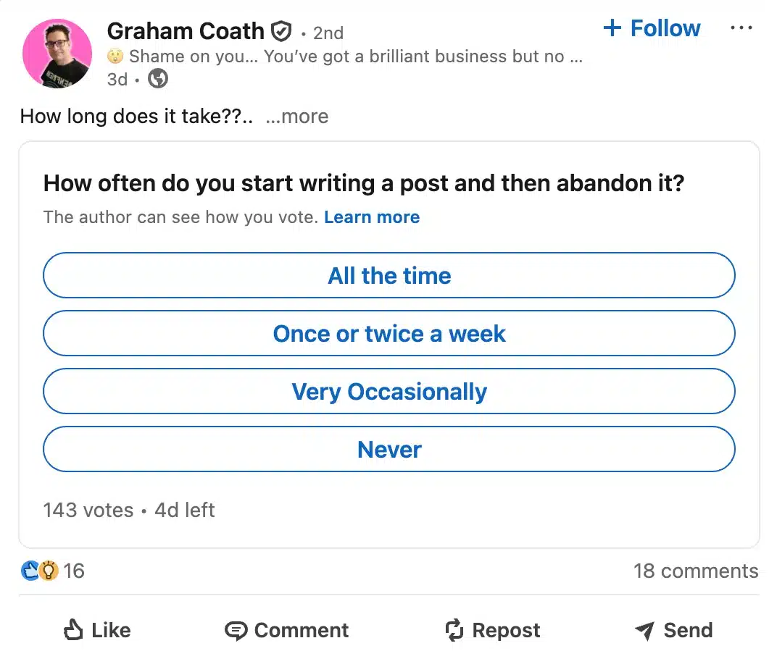777x659 pixels.
Task: Open the Learn more link
Action: [372, 217]
